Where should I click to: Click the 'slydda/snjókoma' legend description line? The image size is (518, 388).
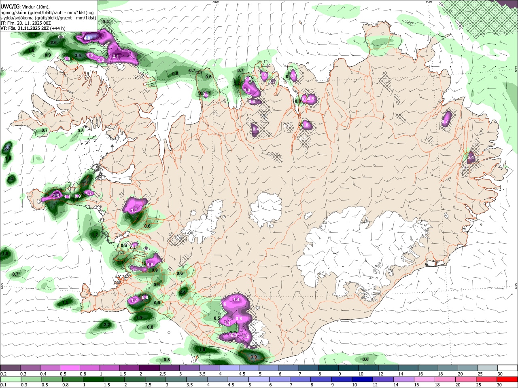48,18
